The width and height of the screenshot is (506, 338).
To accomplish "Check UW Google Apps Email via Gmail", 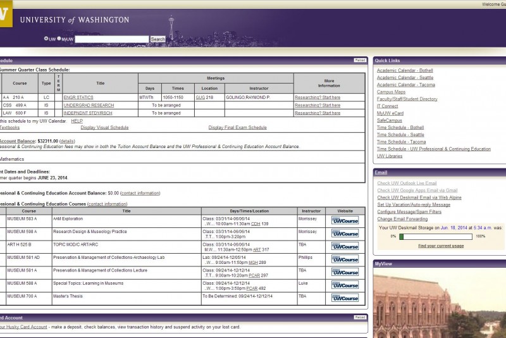I will [417, 191].
